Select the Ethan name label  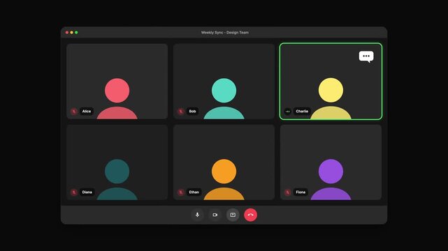[x=194, y=192]
